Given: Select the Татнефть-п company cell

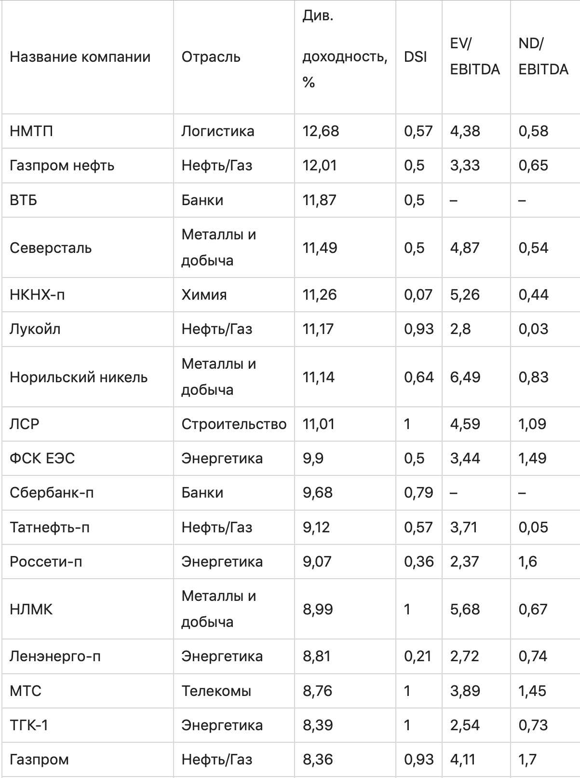Looking at the screenshot, I should pyautogui.click(x=50, y=527).
